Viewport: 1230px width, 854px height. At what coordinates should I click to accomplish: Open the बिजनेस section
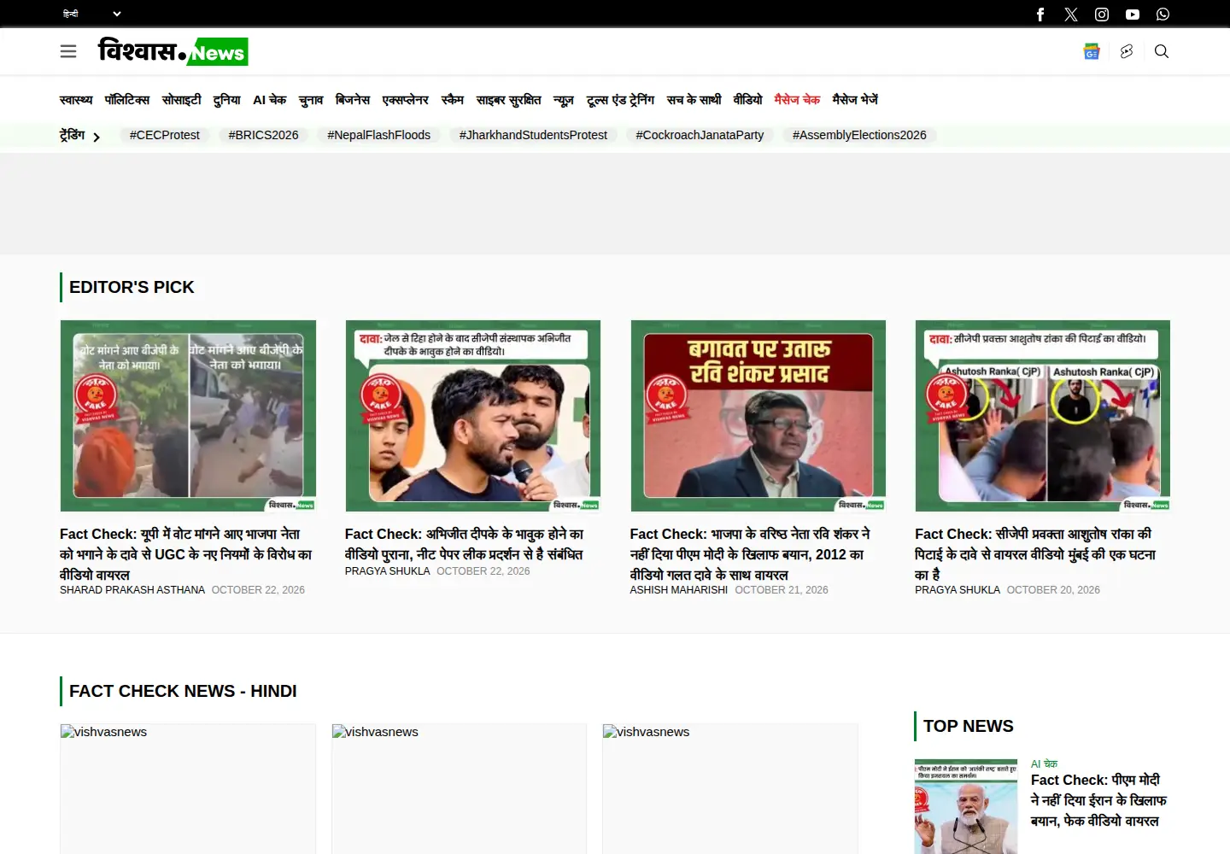[353, 100]
